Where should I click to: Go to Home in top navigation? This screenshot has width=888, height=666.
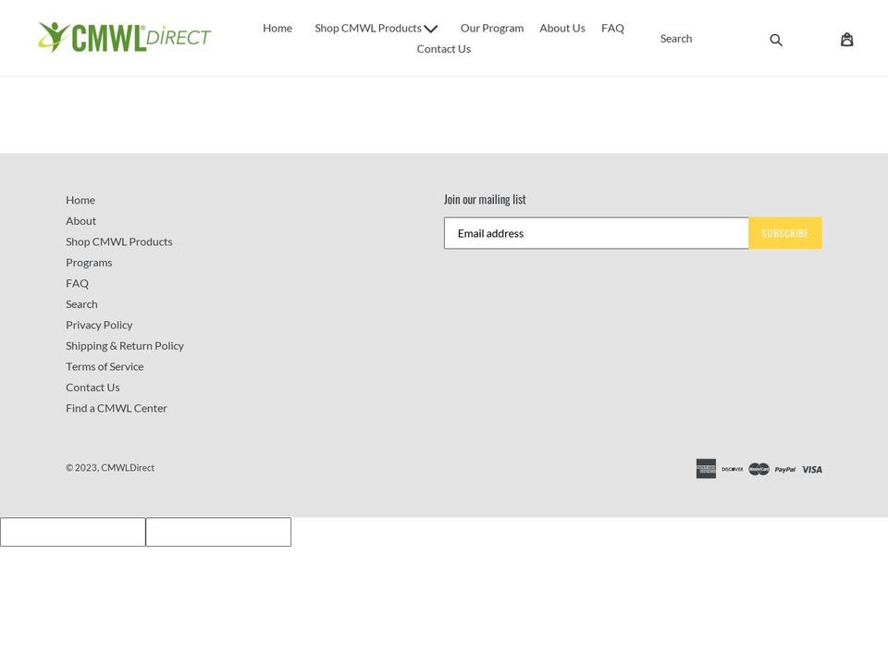(277, 29)
